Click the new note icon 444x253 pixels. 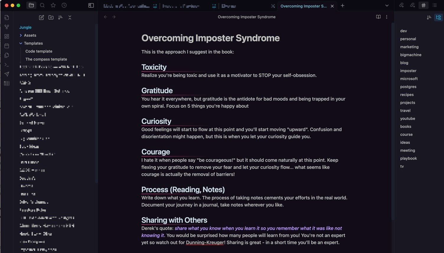pos(41,18)
